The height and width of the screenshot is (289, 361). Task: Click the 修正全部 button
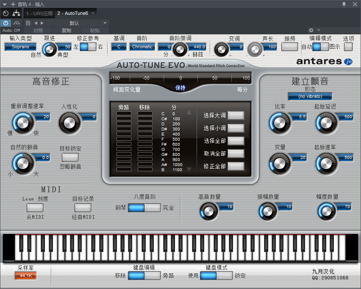pos(236,166)
